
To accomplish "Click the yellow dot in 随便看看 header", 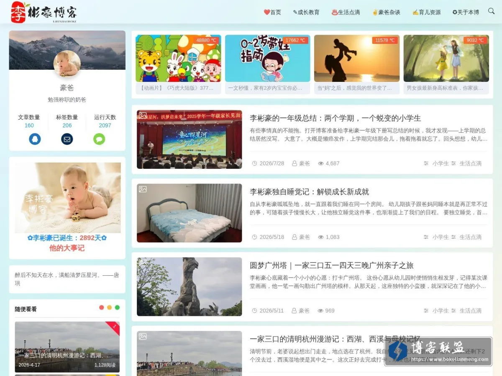I will [x=110, y=307].
